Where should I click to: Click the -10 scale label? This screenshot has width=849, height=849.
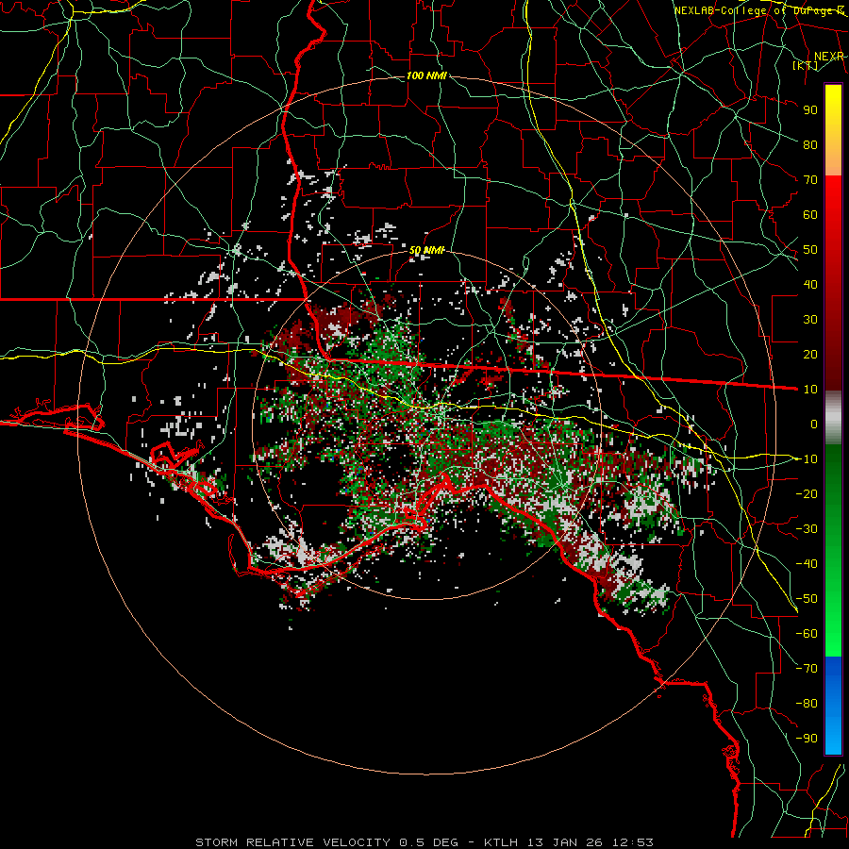coord(807,459)
